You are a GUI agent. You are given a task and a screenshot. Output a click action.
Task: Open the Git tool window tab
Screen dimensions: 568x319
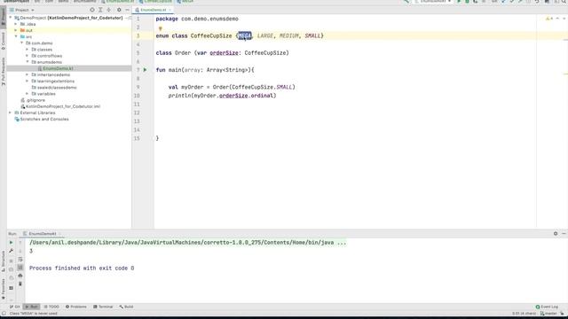15,307
